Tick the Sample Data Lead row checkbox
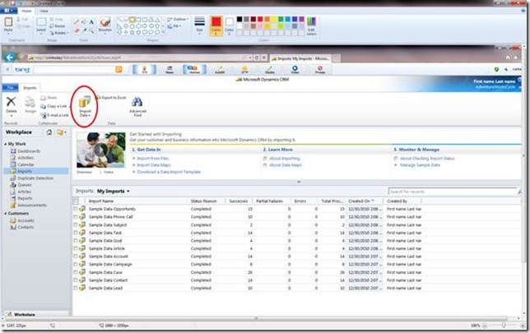 tap(76, 288)
